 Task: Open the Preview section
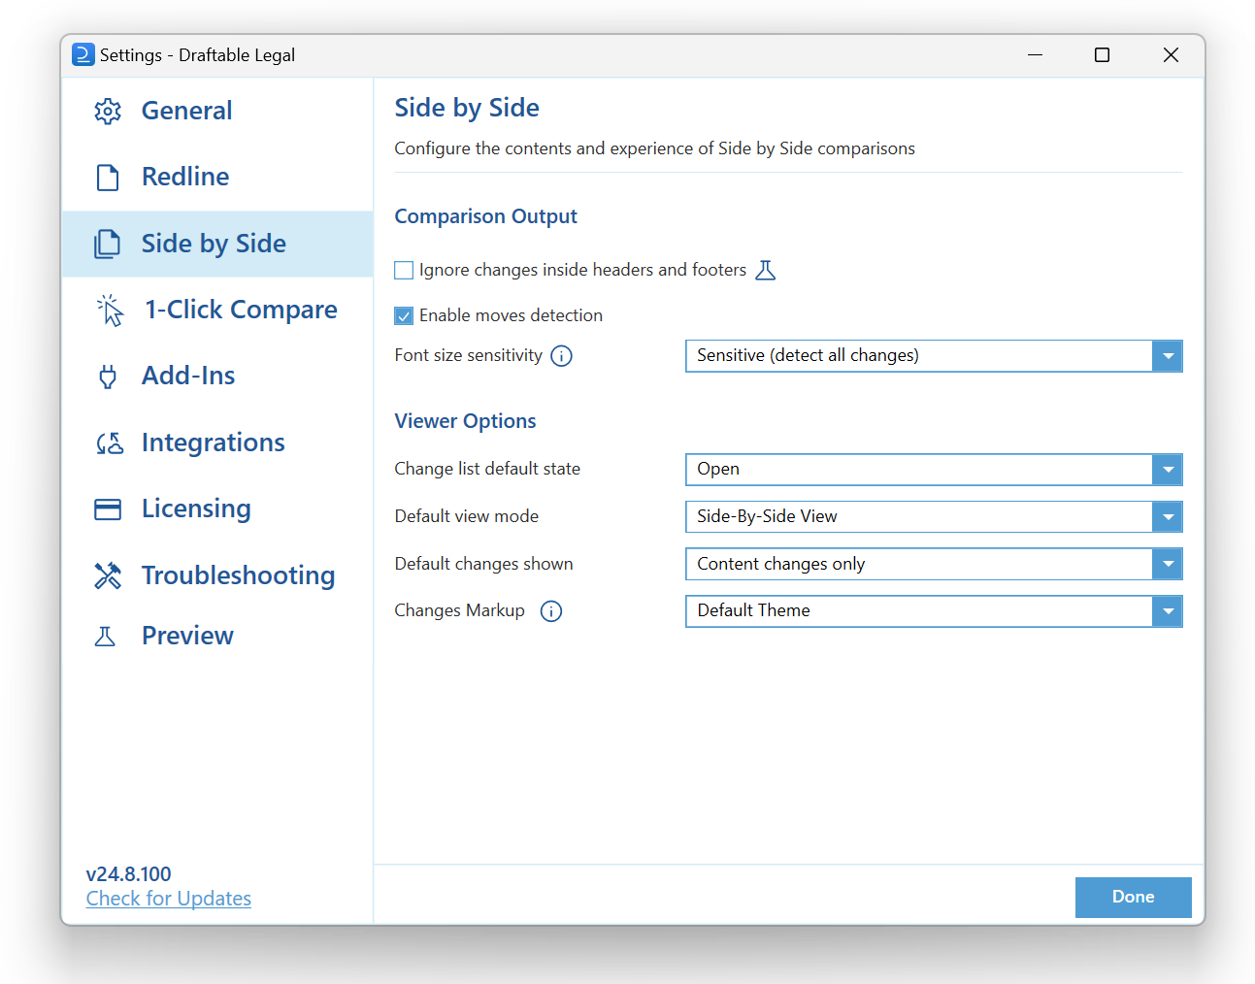pos(217,637)
